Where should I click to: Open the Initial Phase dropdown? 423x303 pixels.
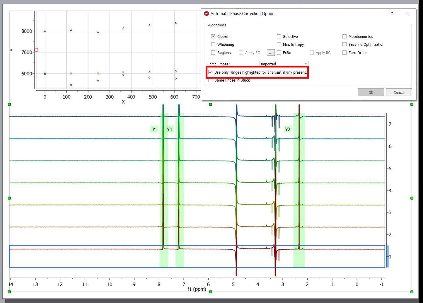[x=284, y=64]
